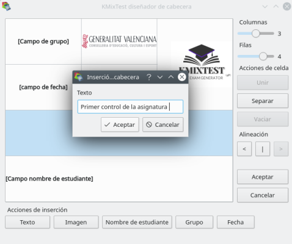Viewport: 292px width, 244px height.
Task: Insert an image with Imagen button
Action: coord(76,222)
